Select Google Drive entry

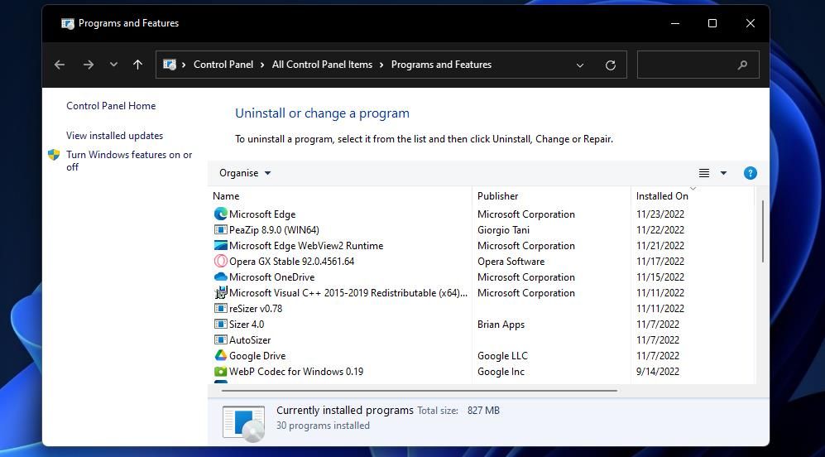click(257, 357)
